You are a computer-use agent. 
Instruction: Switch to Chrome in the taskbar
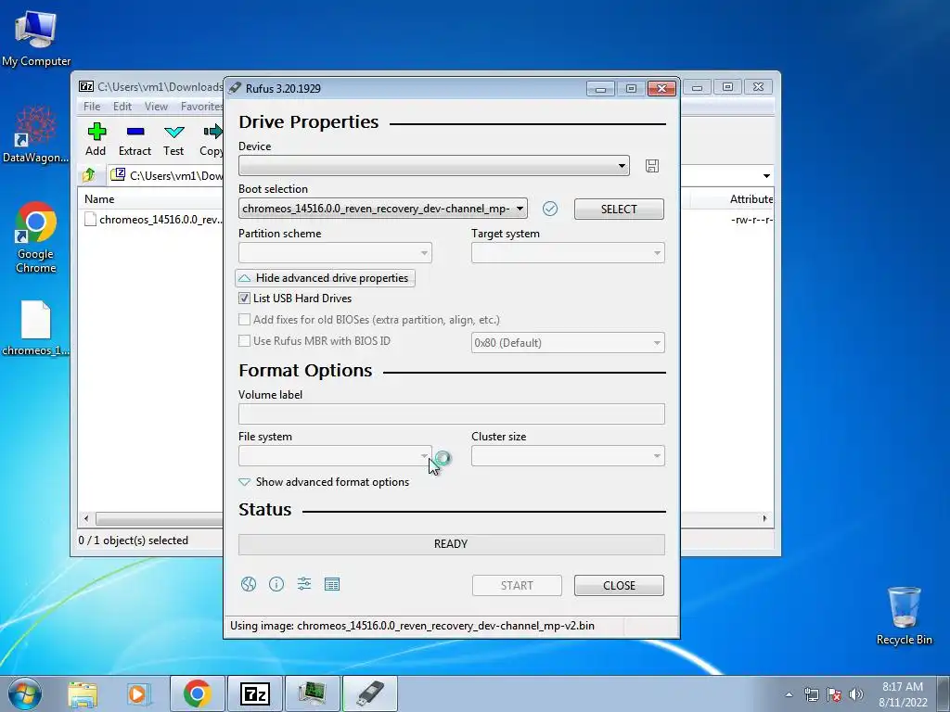(198, 693)
